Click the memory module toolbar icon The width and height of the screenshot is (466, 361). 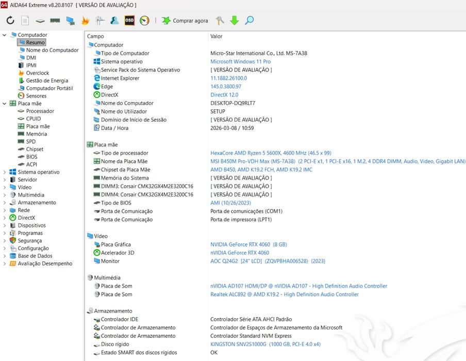click(x=55, y=21)
